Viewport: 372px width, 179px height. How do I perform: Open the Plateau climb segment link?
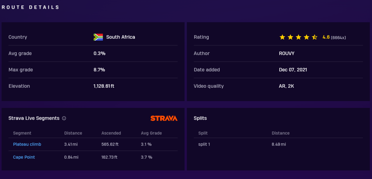tap(27, 144)
